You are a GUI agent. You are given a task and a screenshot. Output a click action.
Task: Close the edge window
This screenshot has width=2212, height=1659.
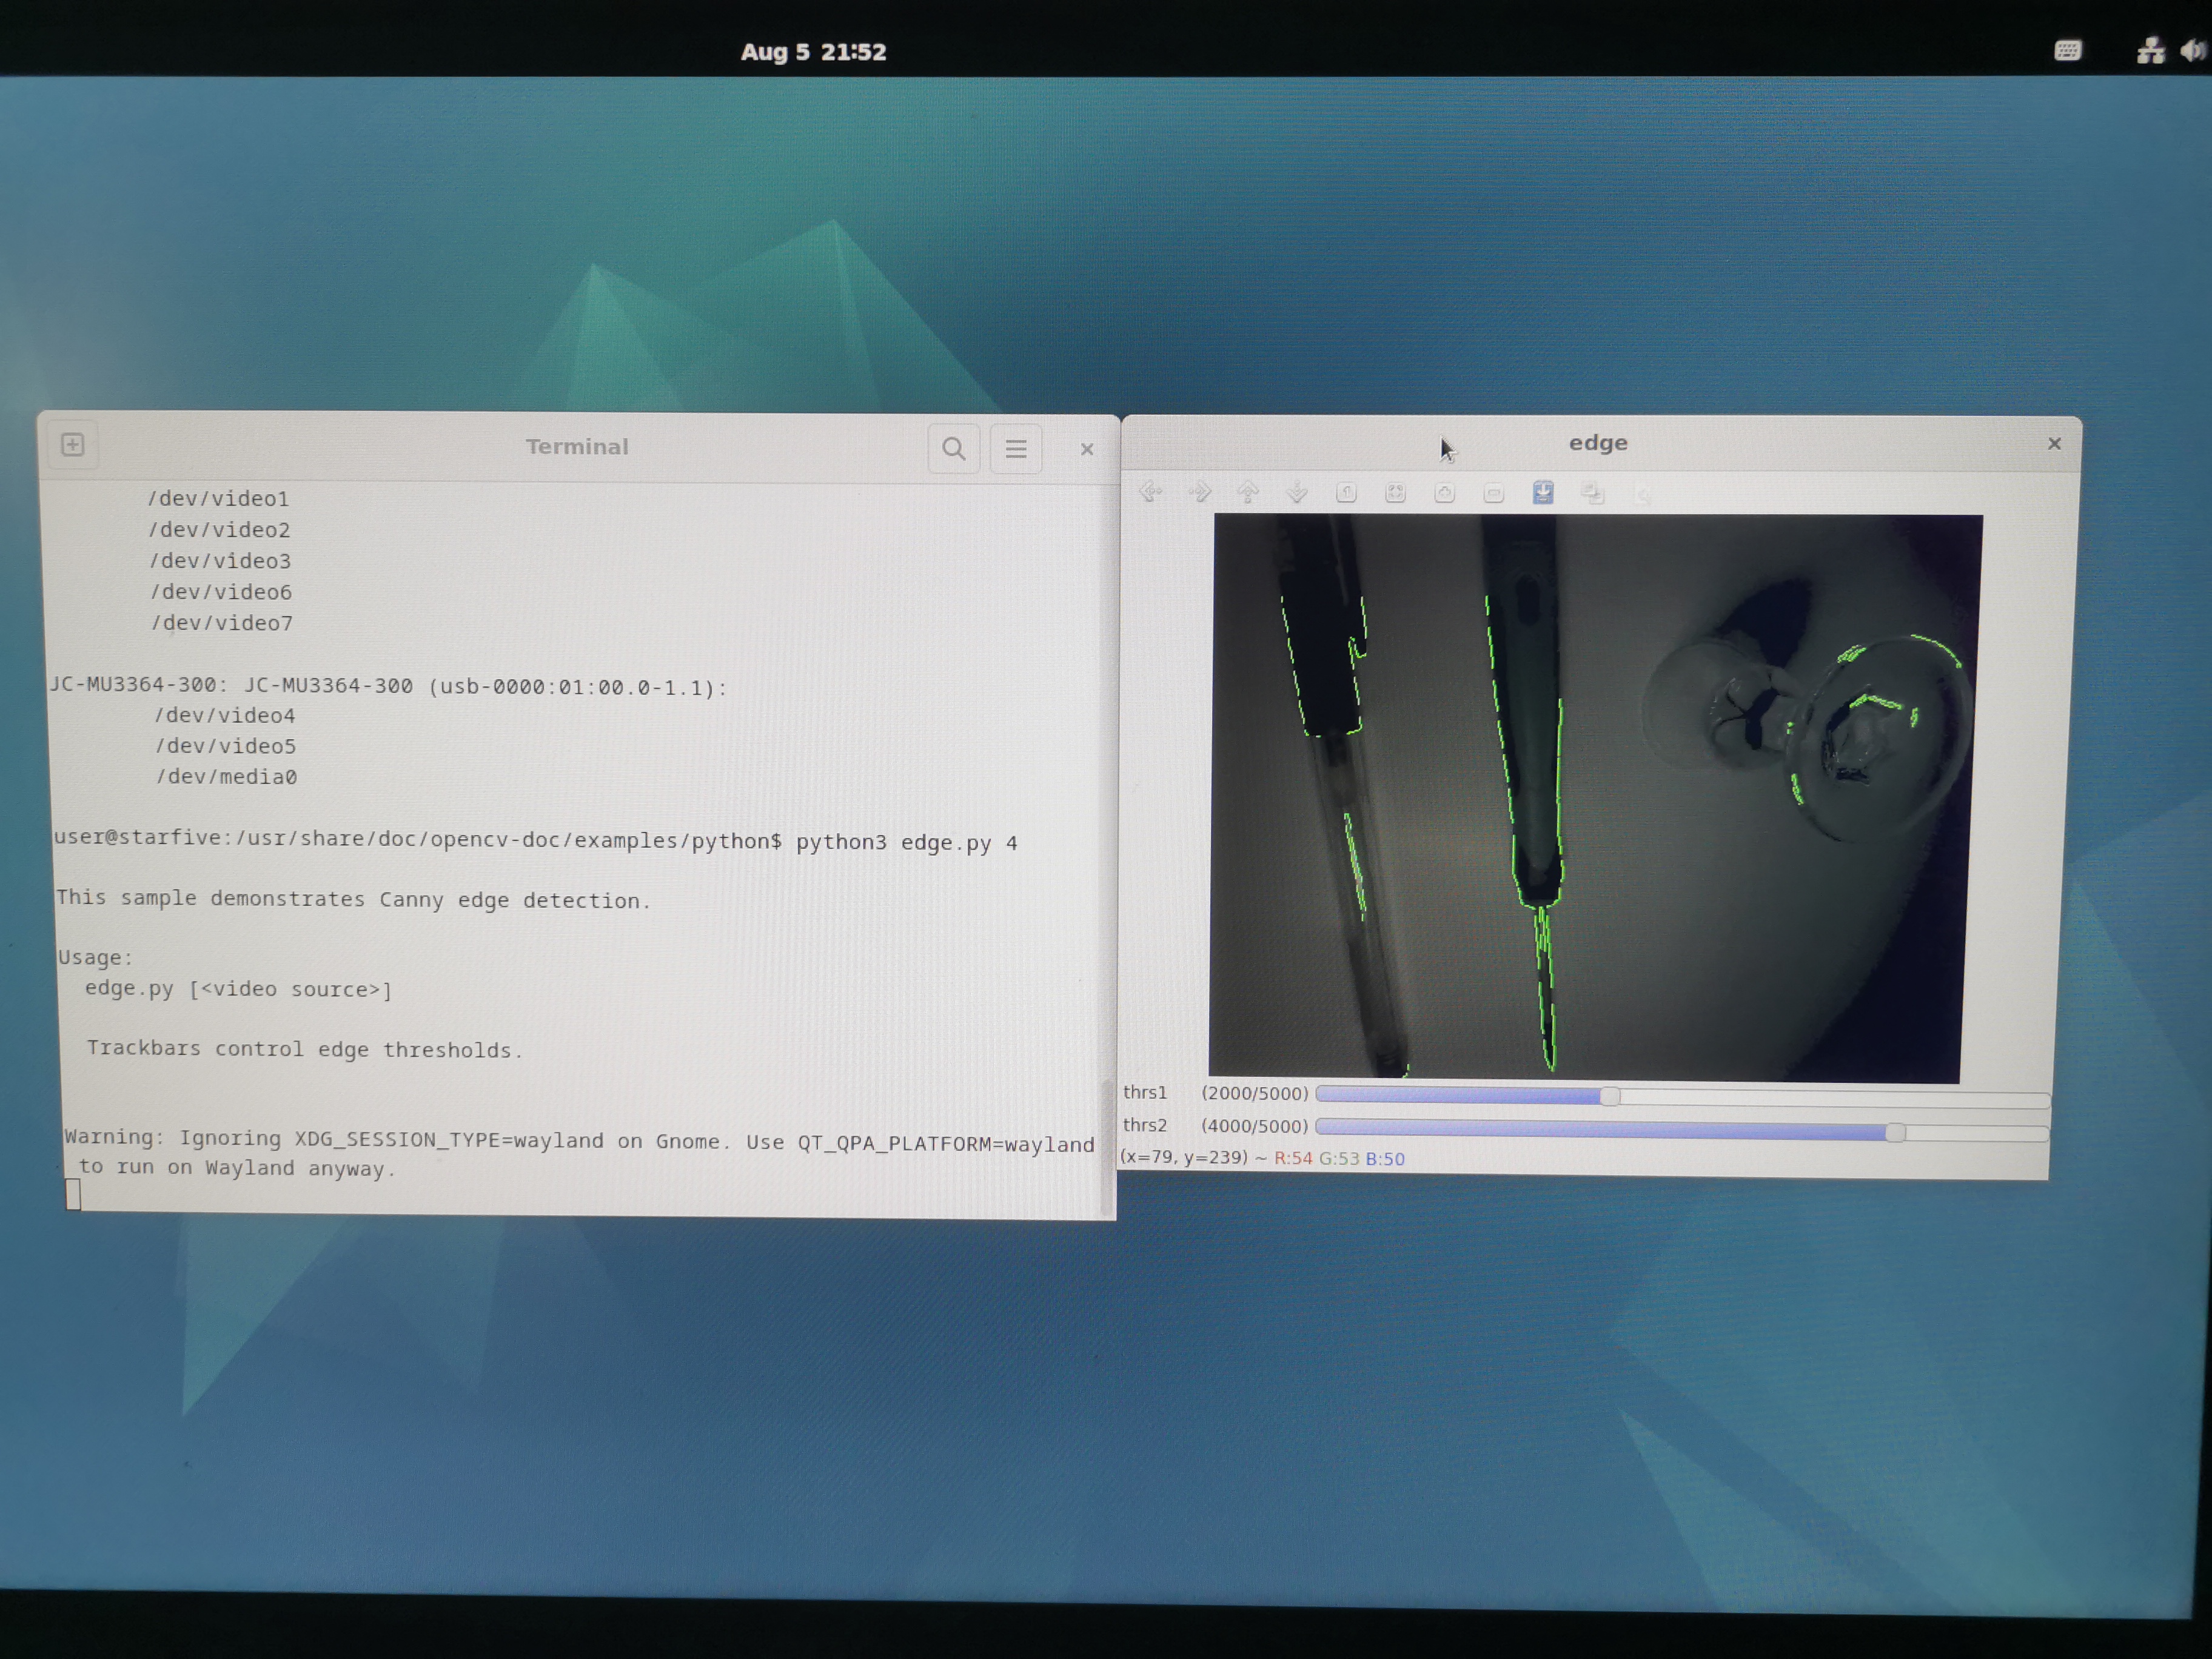2054,443
